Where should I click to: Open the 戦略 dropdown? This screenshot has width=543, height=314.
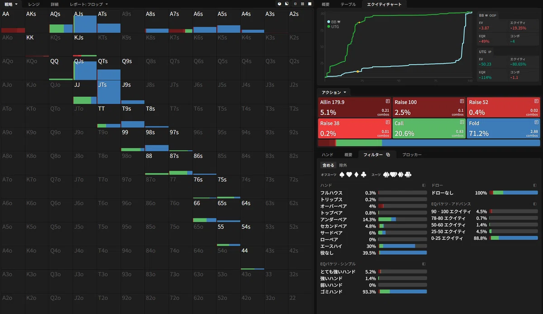[11, 4]
